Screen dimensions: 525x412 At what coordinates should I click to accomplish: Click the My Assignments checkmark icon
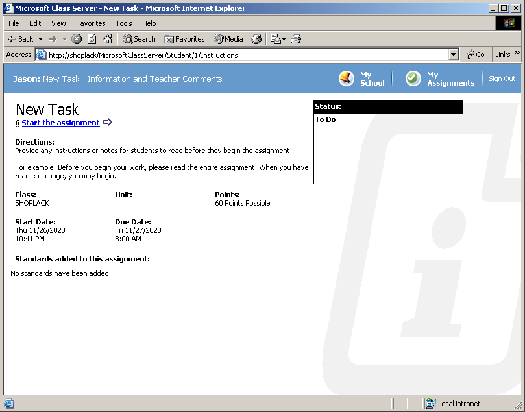click(413, 79)
